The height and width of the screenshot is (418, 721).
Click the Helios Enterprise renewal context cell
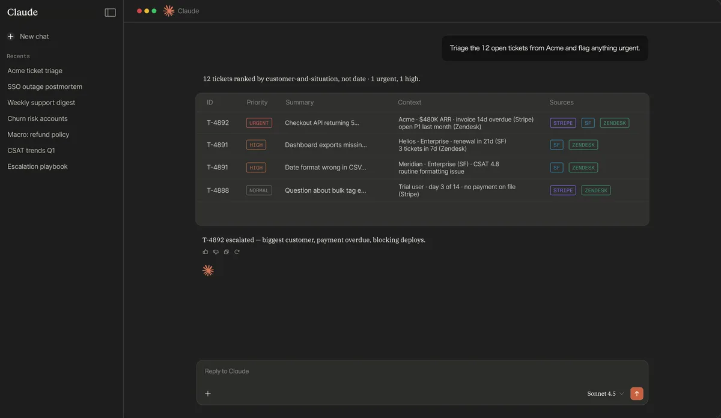point(452,145)
